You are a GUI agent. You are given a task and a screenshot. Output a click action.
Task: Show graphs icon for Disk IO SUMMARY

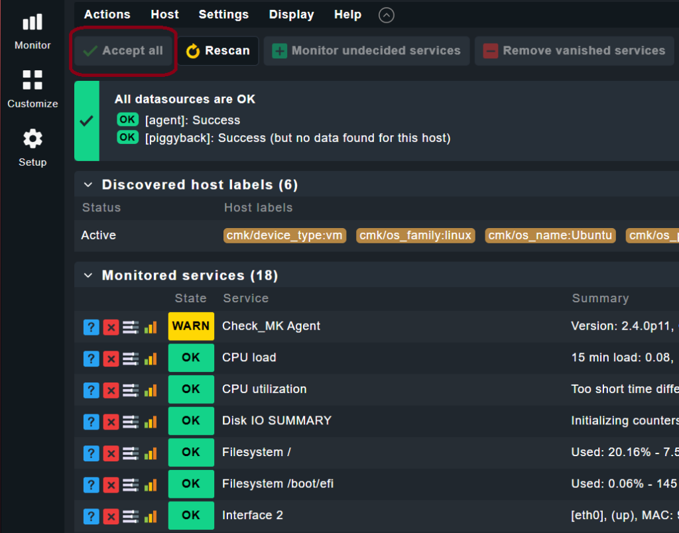tap(151, 422)
